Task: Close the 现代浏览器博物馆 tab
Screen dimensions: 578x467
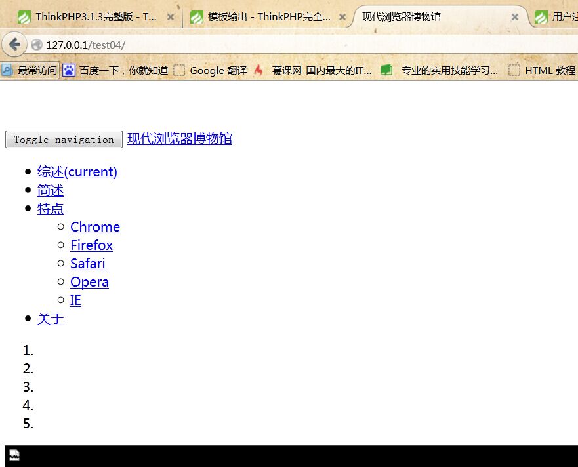Action: [x=514, y=17]
